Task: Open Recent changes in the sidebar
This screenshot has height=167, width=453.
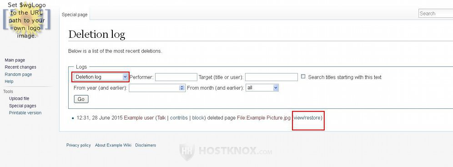Action: (x=20, y=67)
